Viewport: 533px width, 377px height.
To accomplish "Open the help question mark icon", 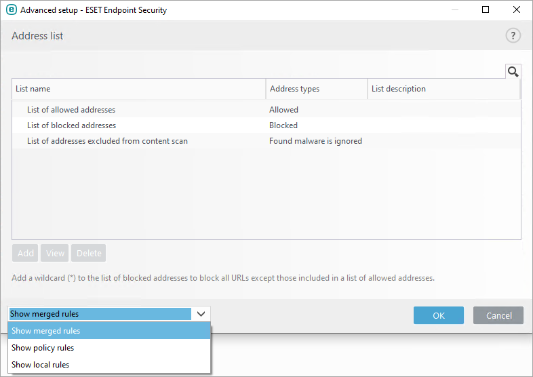I will point(513,36).
